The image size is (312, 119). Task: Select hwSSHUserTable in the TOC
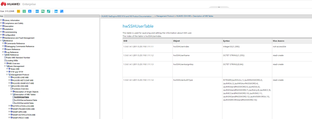pyautogui.click(x=22, y=97)
